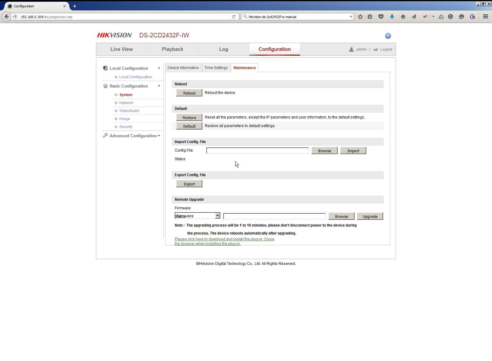Click the Advanced Configuration heading text
This screenshot has height=361, width=492.
point(133,136)
